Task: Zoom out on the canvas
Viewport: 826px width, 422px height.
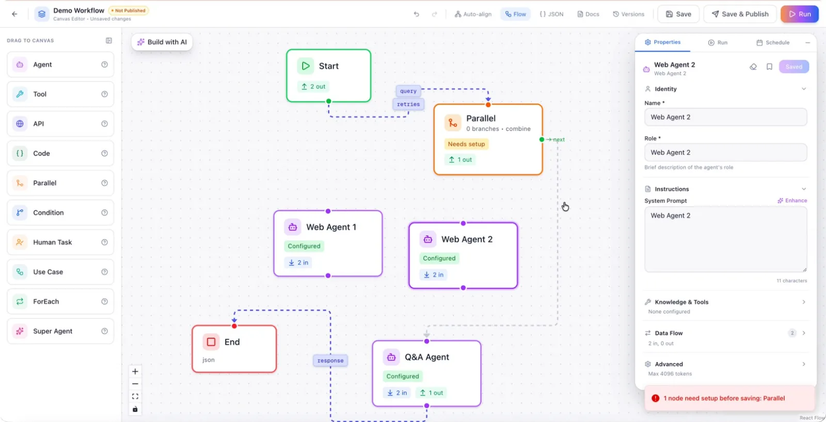Action: click(x=135, y=384)
